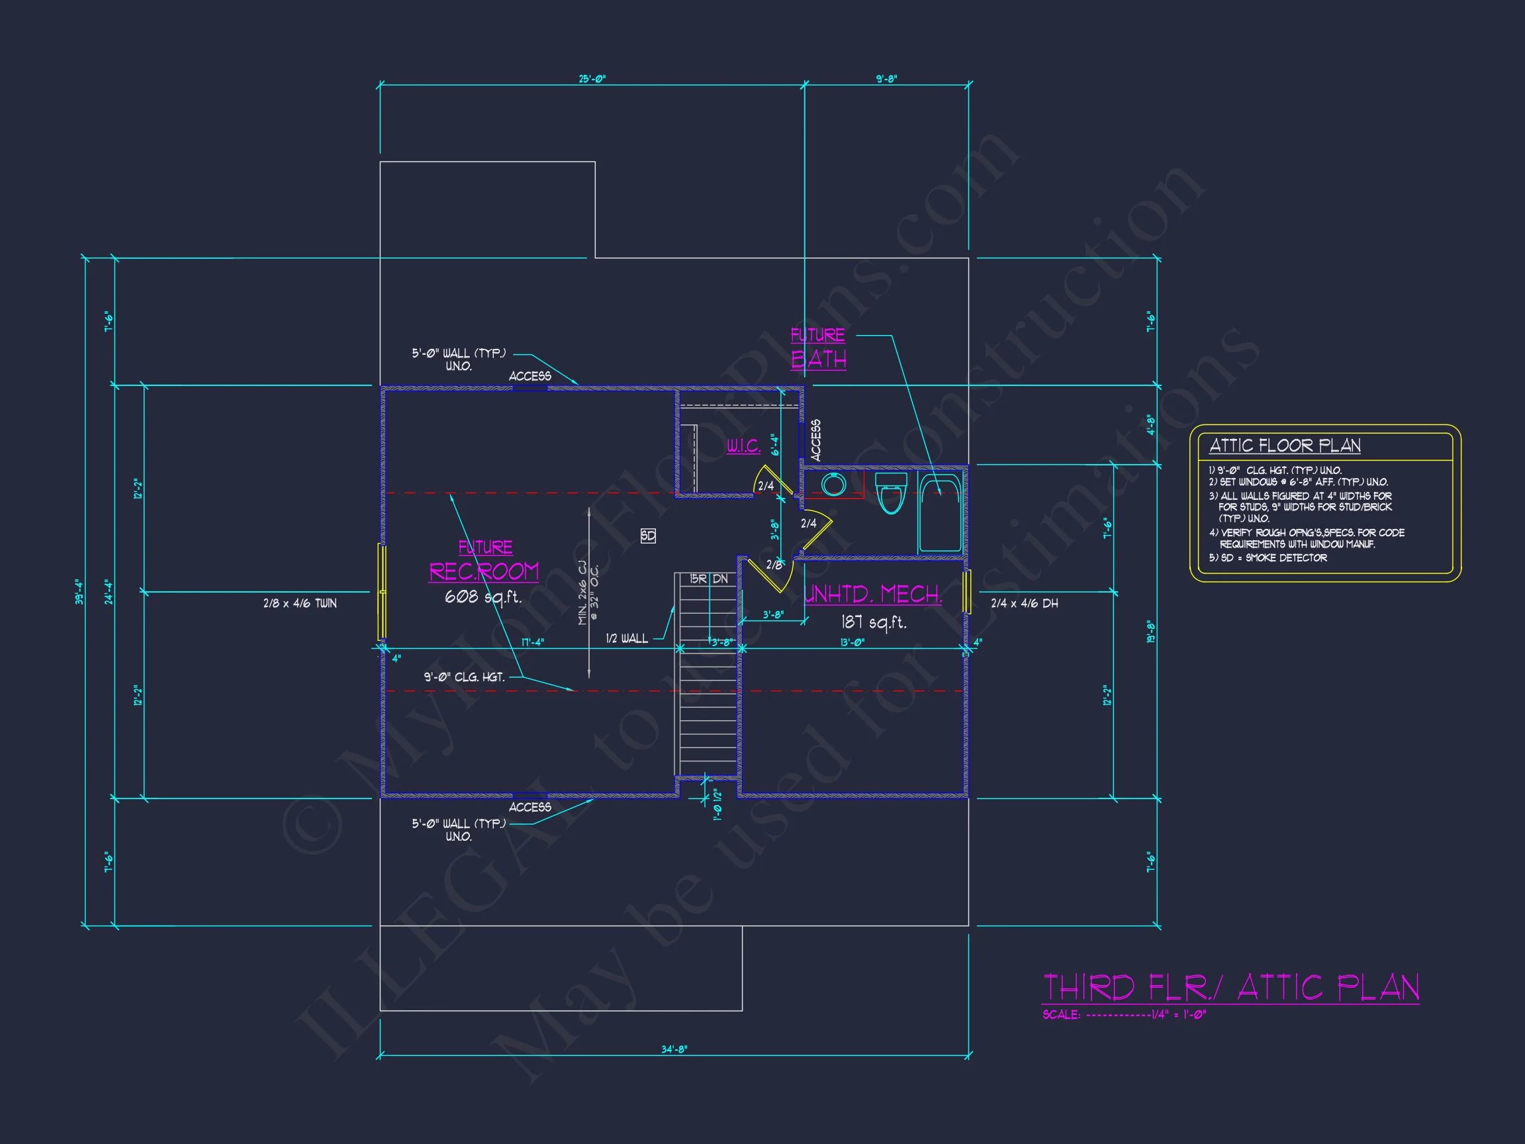
Task: Click the 608 sq.ft. area text
Action: [483, 596]
